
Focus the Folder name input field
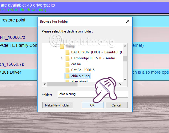[x=93, y=94]
